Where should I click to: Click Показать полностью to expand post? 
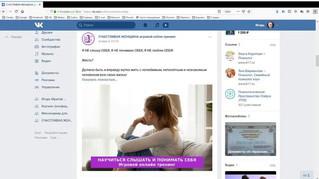[99, 80]
